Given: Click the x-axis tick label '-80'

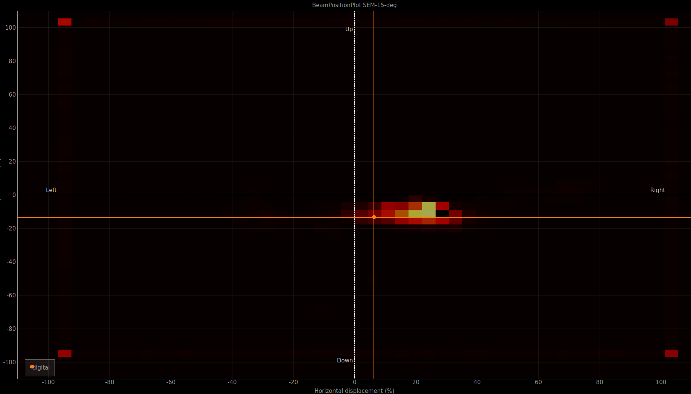Looking at the screenshot, I should tap(109, 382).
